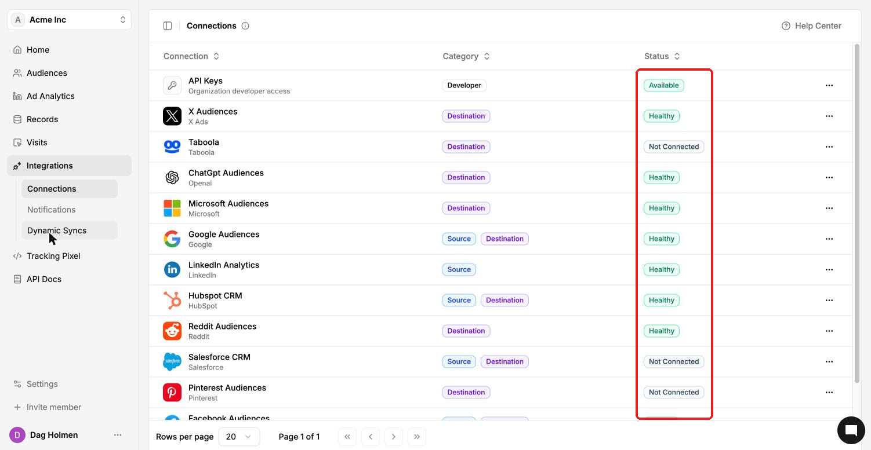Image resolution: width=871 pixels, height=450 pixels.
Task: Open the Connections info tooltip icon
Action: [x=245, y=25]
